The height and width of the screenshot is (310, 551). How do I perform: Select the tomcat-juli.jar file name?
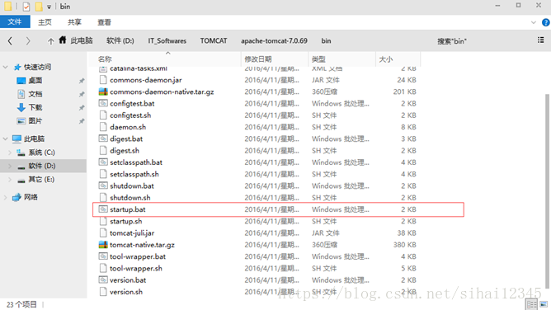point(132,233)
